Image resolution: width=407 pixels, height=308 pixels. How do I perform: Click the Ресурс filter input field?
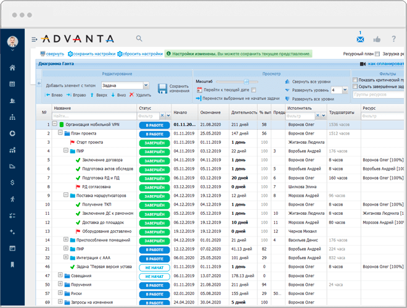click(x=384, y=116)
